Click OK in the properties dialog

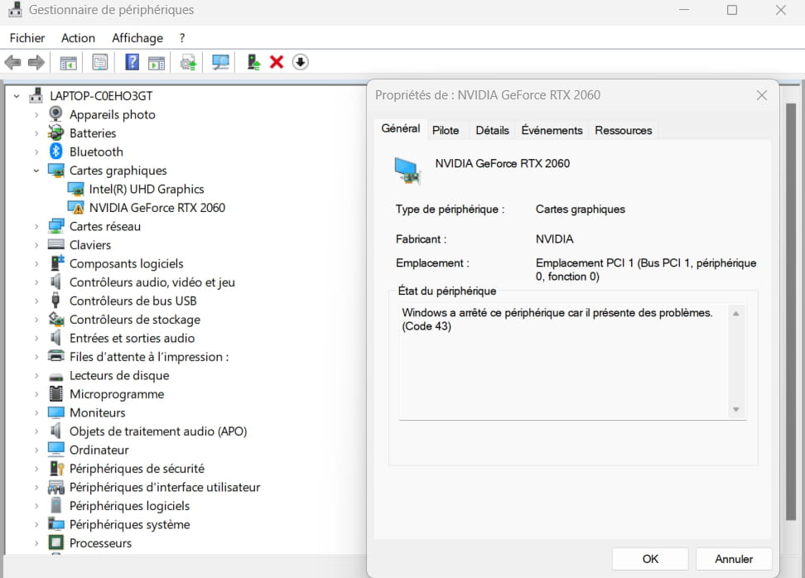point(650,559)
